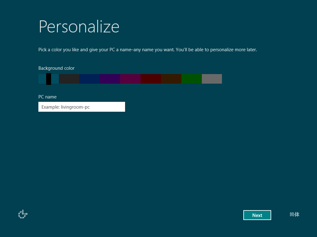Image resolution: width=317 pixels, height=237 pixels.
Task: Click the Background color label
Action: point(56,68)
